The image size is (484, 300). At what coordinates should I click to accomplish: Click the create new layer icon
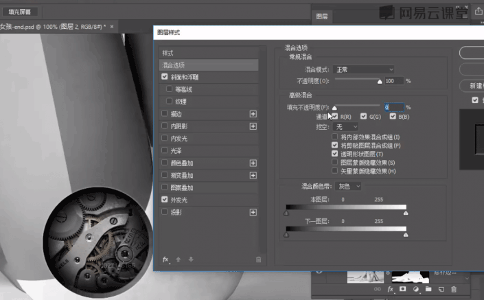[441, 289]
